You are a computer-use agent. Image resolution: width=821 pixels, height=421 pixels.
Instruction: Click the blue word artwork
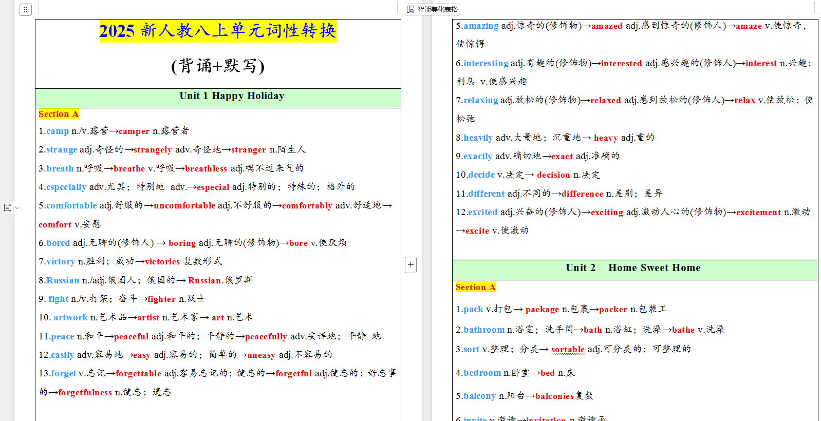70,318
